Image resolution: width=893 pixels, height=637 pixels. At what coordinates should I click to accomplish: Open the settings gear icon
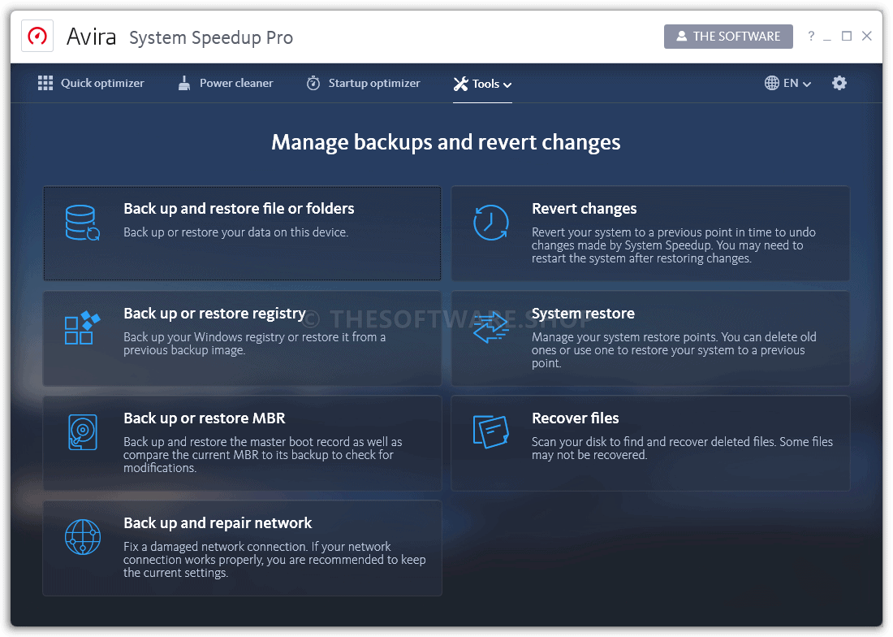point(839,83)
